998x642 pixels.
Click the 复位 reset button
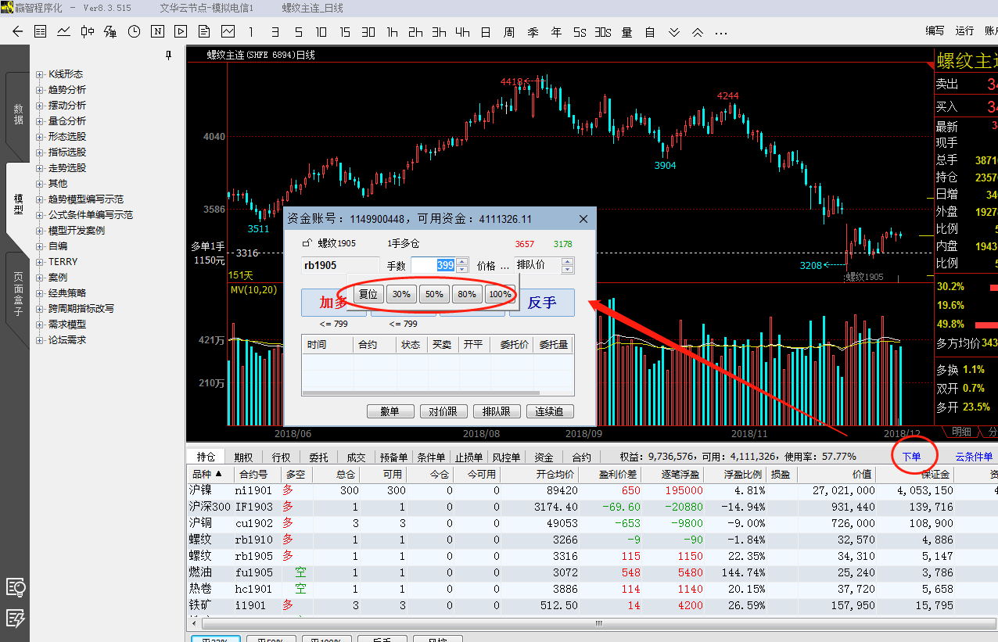(368, 295)
